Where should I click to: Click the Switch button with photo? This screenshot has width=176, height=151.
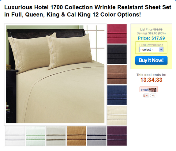(x=149, y=89)
